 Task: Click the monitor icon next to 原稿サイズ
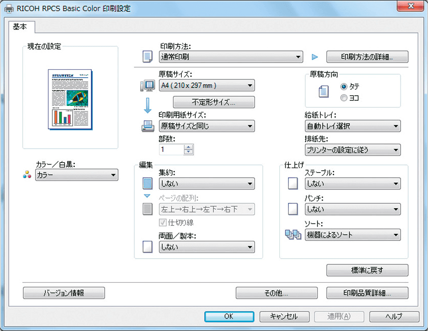(x=147, y=86)
